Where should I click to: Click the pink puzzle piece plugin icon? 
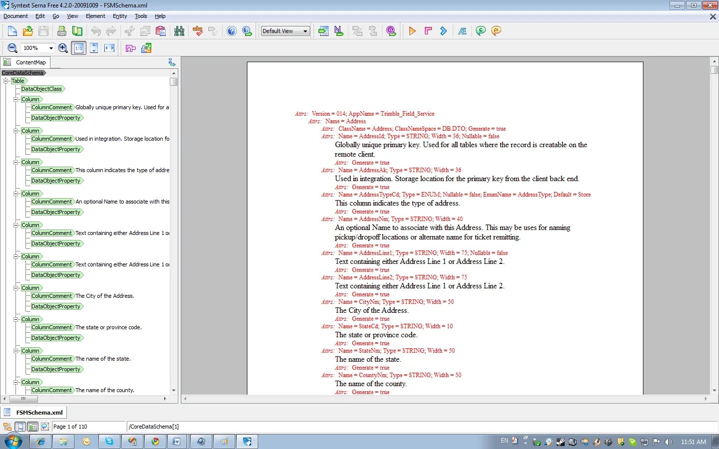(x=130, y=48)
